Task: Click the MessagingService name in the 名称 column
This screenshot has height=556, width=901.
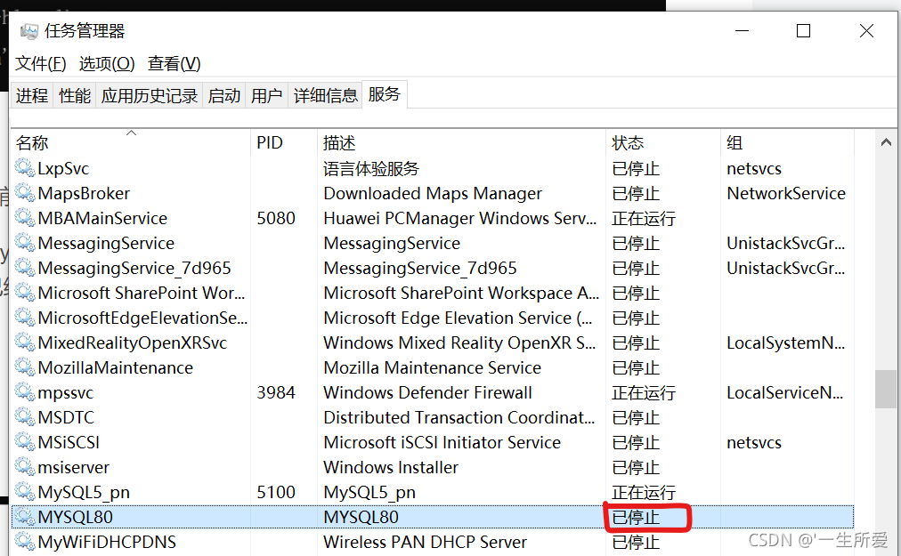Action: (x=106, y=244)
